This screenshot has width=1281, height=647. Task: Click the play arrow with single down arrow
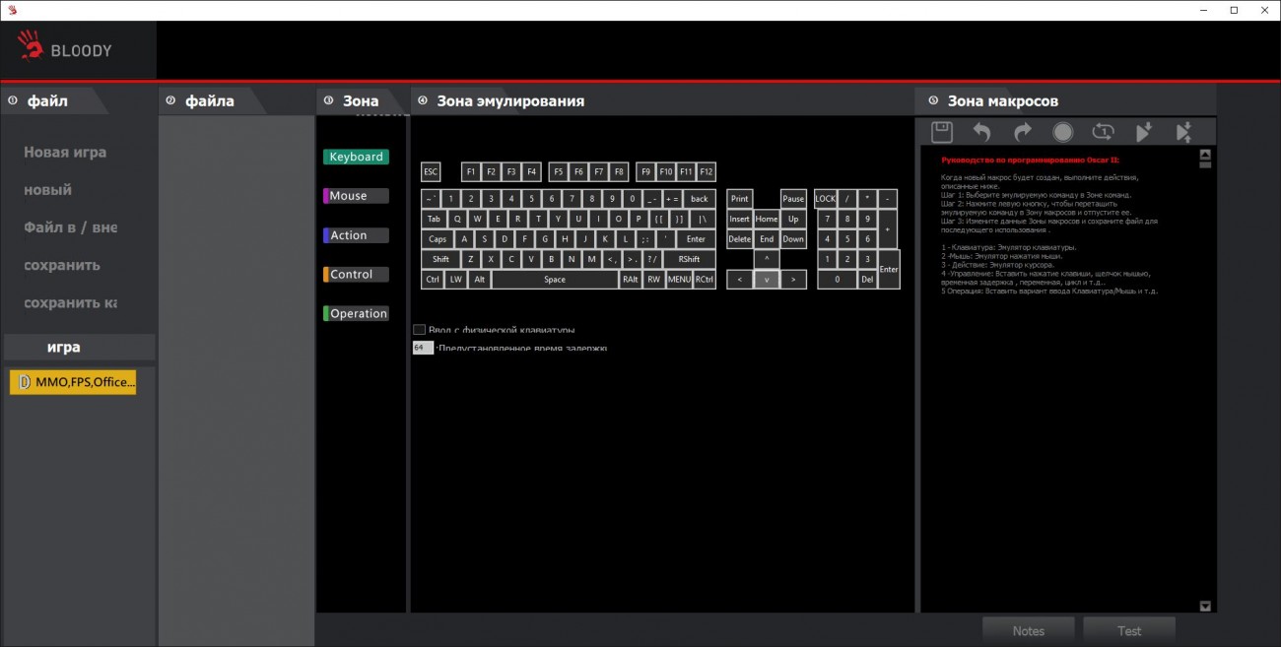coord(1143,132)
